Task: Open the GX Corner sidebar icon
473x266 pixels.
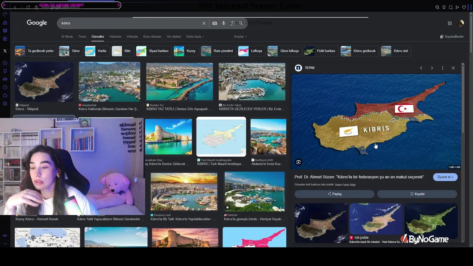Action: click(5, 235)
